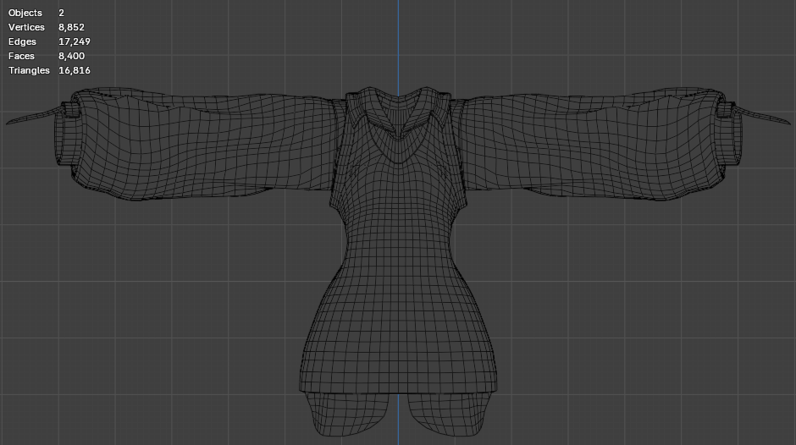Click the Triangles value 16,816
796x445 pixels.
coord(75,70)
